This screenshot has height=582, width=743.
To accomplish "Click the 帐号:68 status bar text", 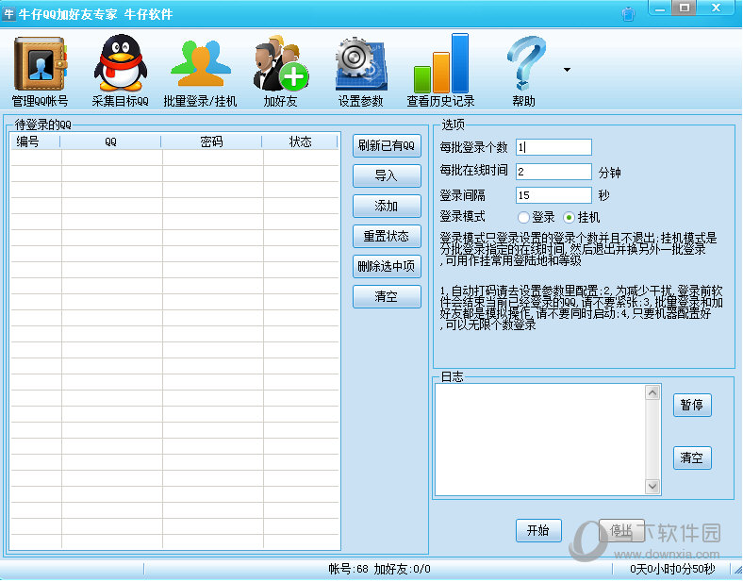I will [348, 569].
